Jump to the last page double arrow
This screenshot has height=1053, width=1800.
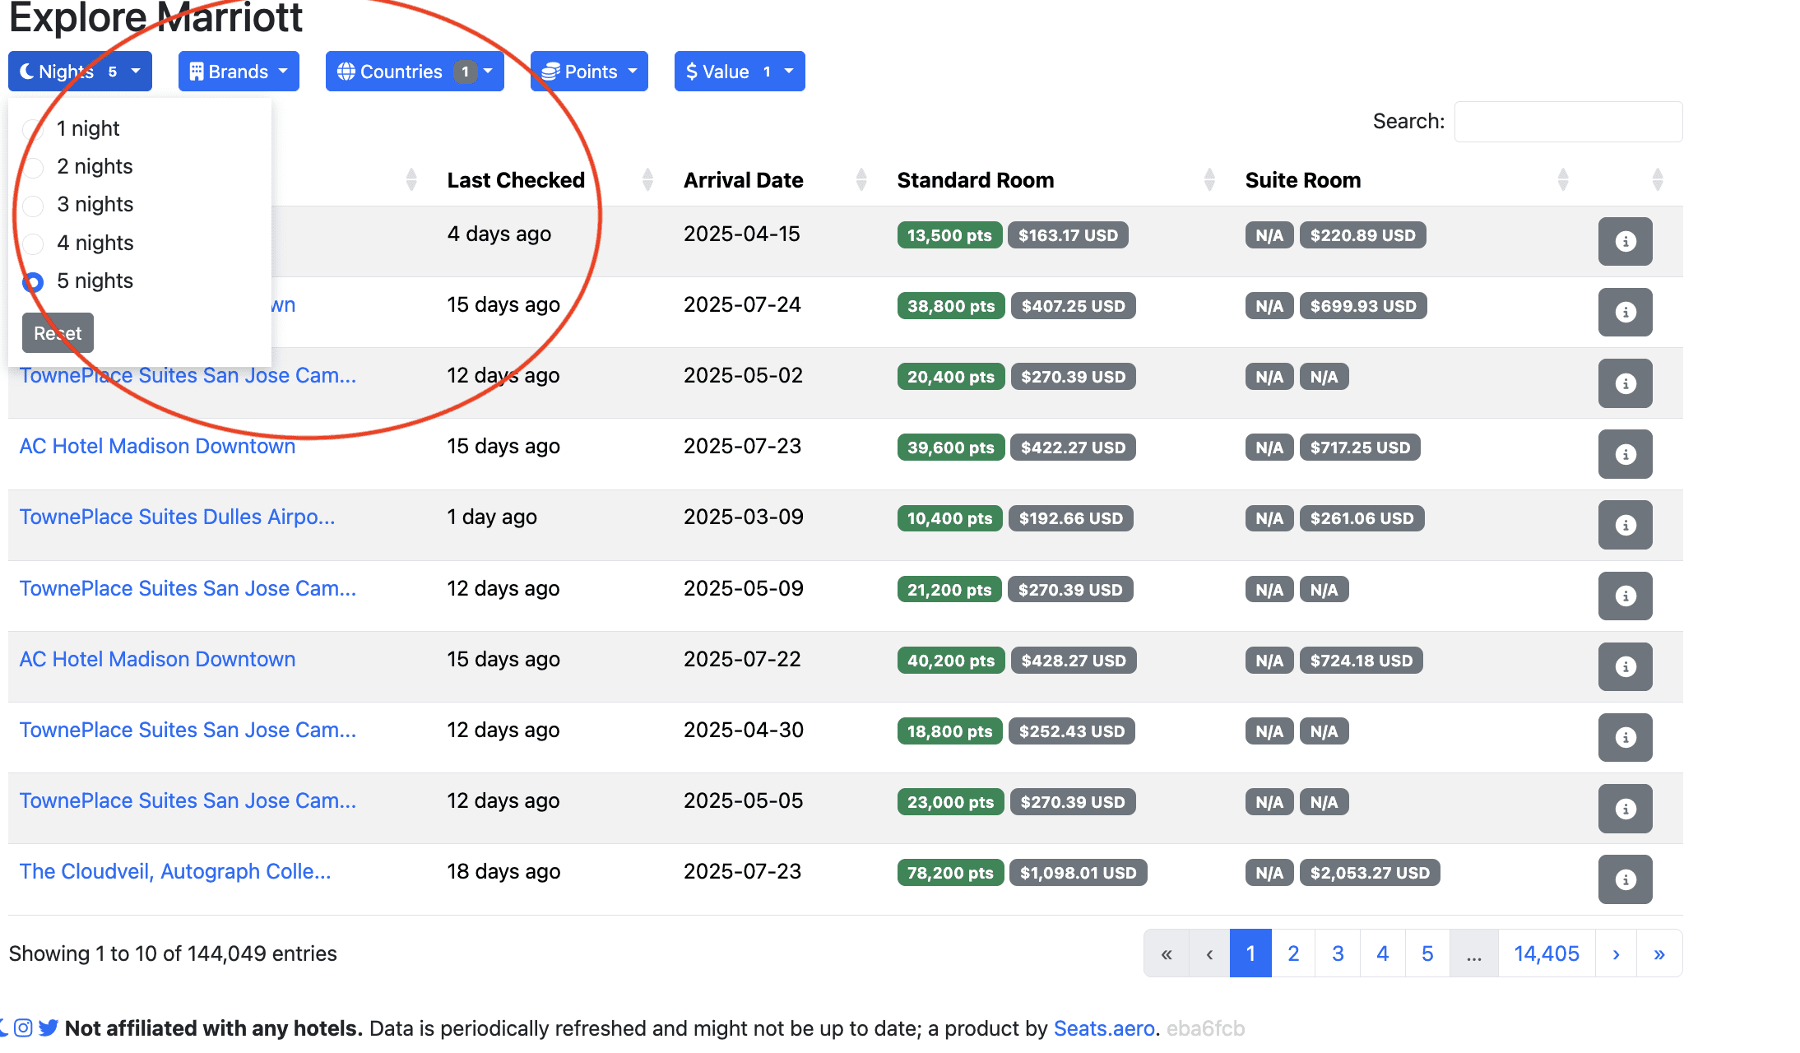tap(1659, 953)
